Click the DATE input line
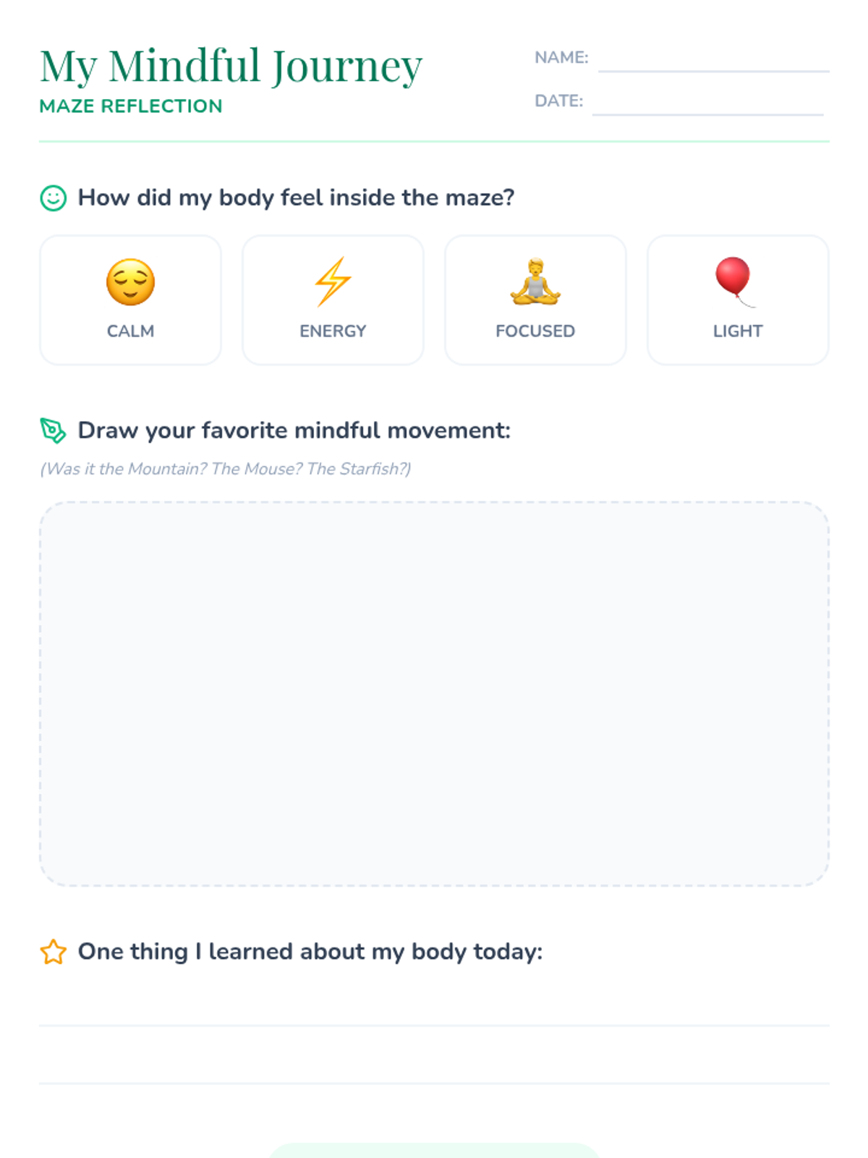This screenshot has height=1158, width=868. click(x=707, y=104)
